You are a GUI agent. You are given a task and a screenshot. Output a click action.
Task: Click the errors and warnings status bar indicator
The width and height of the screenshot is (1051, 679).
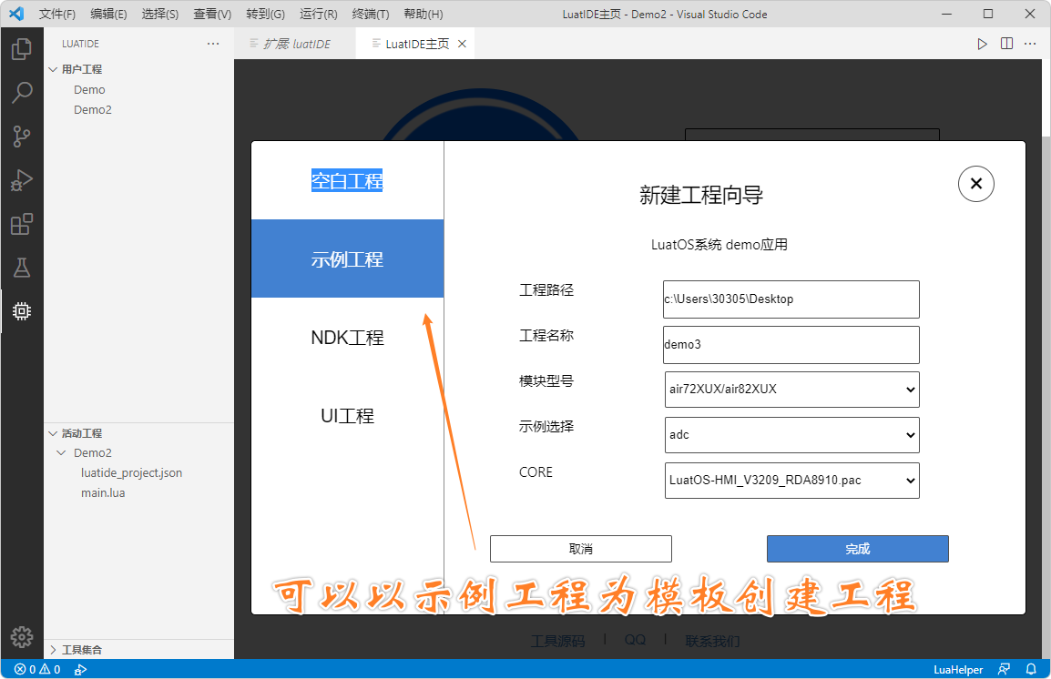[x=37, y=670]
